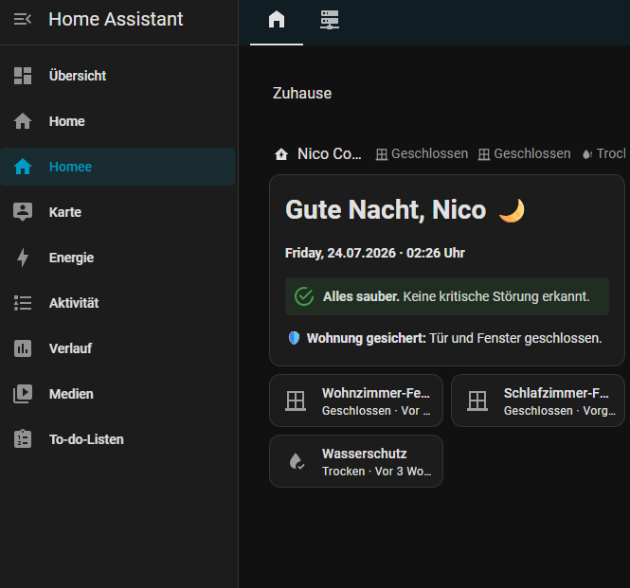
Task: Click the blue shield icon
Action: coord(294,338)
